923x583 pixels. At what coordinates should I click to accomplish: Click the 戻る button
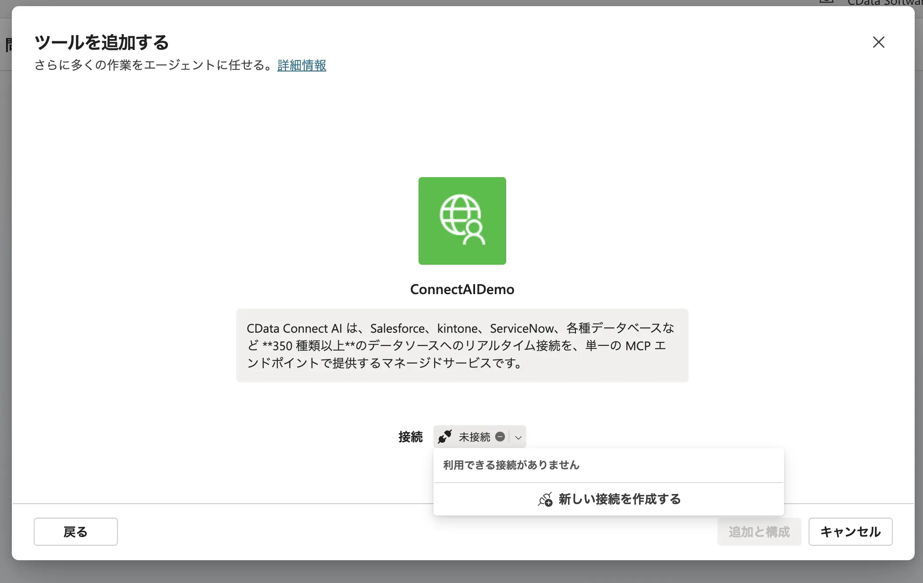(75, 531)
